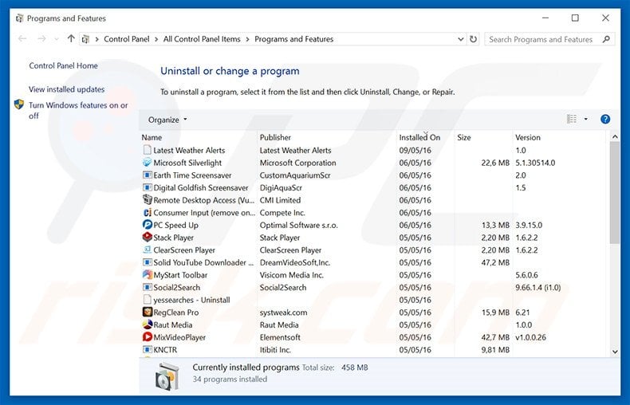
Task: Open View installed updates link
Action: (x=67, y=89)
